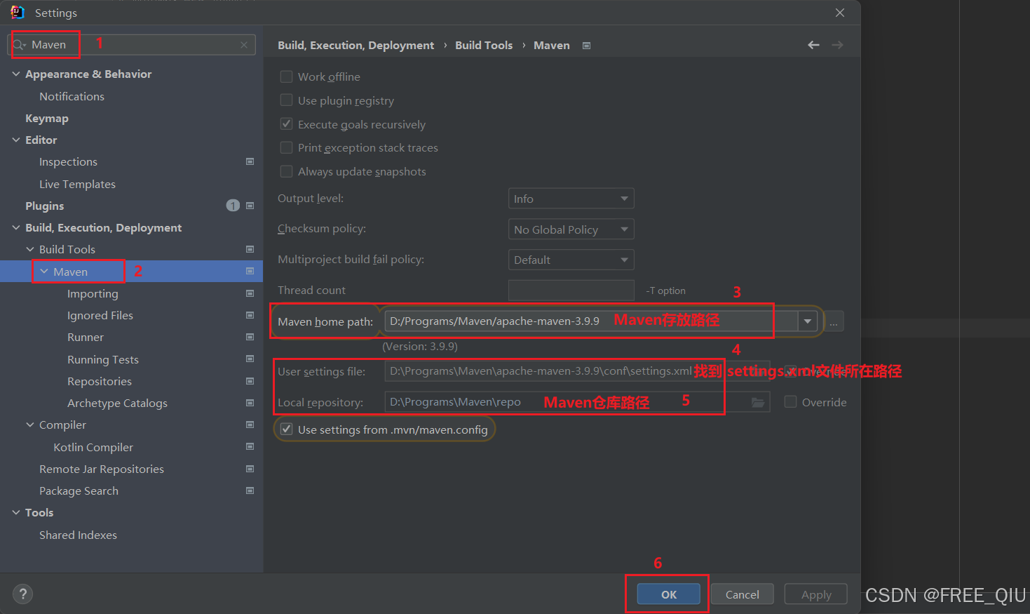
Task: Enable Print exception stack traces checkbox
Action: (286, 147)
